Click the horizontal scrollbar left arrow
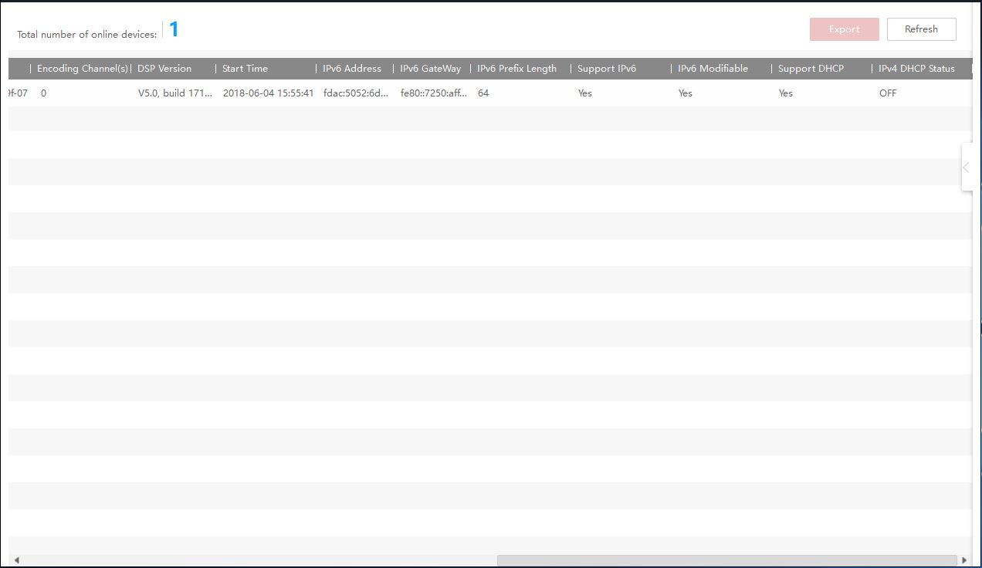The height and width of the screenshot is (568, 982). click(16, 560)
